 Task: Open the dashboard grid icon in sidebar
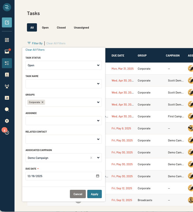[x=7, y=40]
